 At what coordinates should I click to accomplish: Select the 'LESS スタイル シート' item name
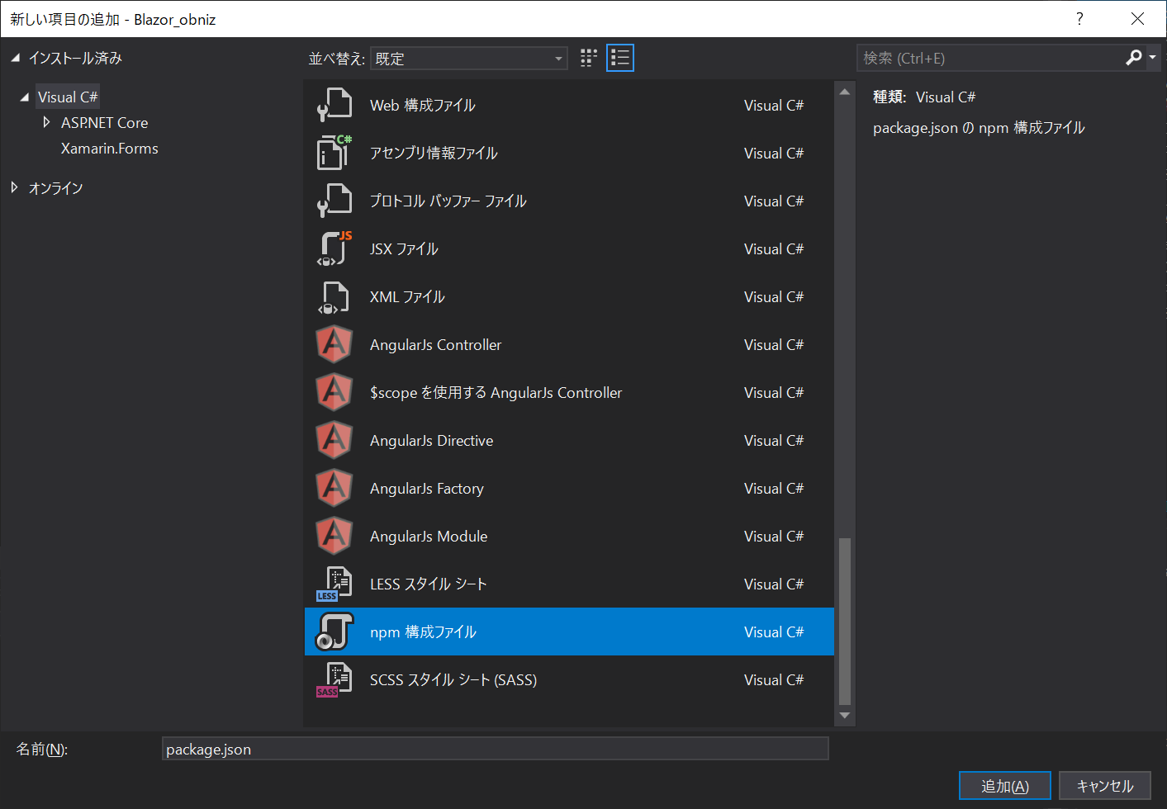pyautogui.click(x=428, y=584)
